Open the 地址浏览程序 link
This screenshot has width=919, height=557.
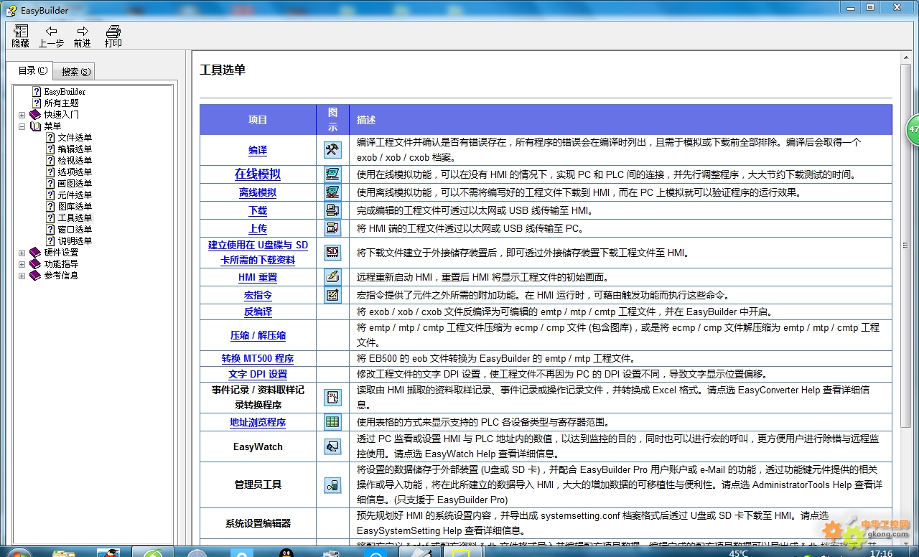pyautogui.click(x=258, y=422)
